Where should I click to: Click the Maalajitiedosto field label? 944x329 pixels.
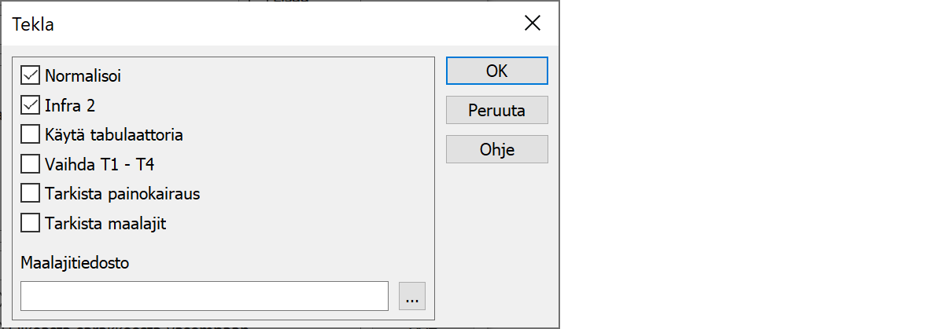76,263
